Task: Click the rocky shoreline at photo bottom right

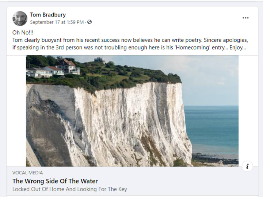Action: [x=216, y=158]
